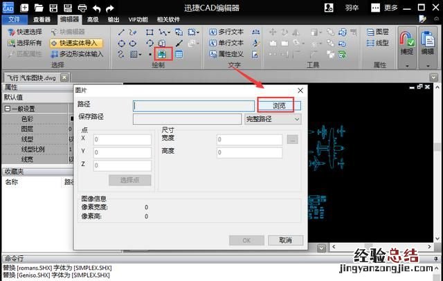
Task: Redo with the redo arrow icon
Action: [x=110, y=8]
